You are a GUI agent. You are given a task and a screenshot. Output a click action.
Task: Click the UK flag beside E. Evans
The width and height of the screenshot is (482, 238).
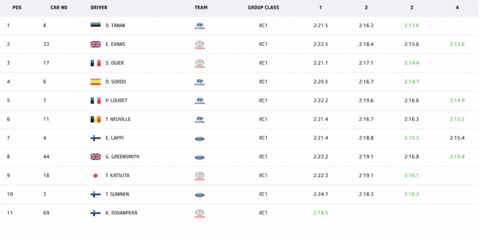pyautogui.click(x=96, y=44)
